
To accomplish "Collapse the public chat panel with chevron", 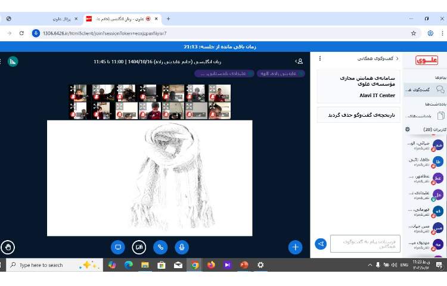I will pos(391,58).
